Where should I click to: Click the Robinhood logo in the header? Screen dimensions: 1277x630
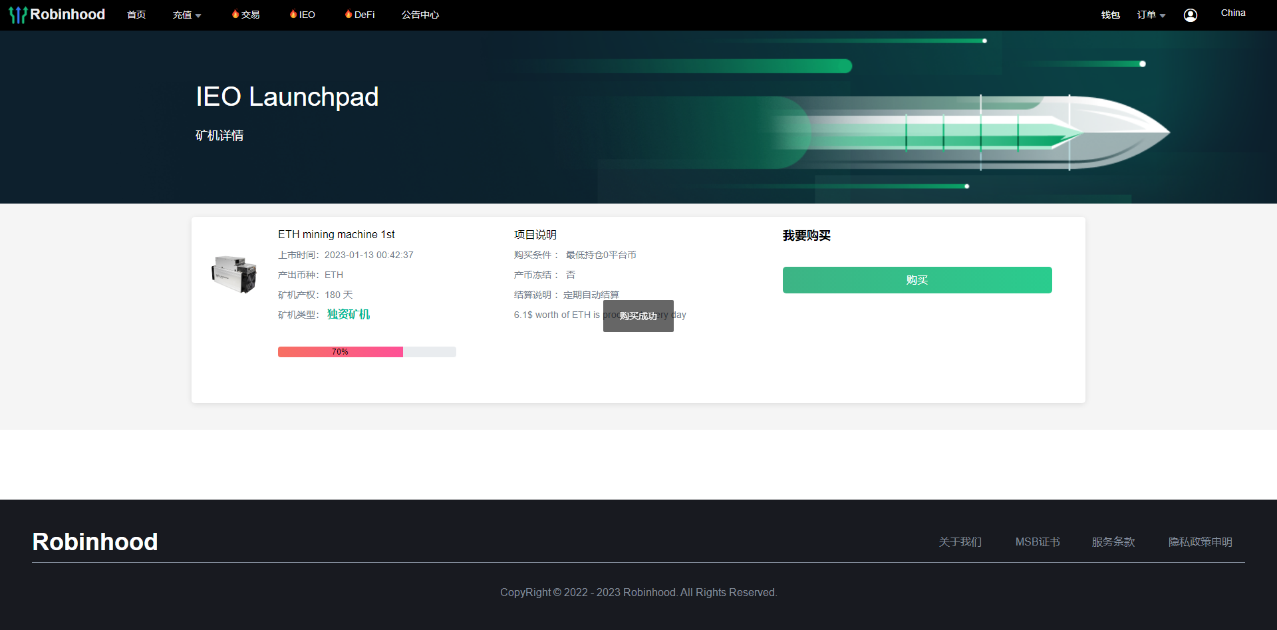[57, 15]
